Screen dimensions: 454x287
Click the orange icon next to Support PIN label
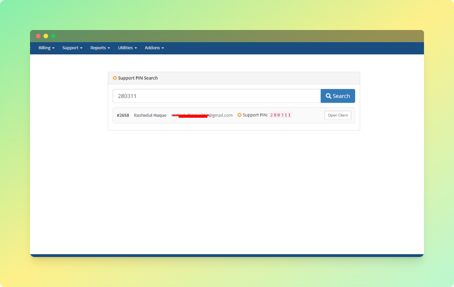(x=239, y=115)
